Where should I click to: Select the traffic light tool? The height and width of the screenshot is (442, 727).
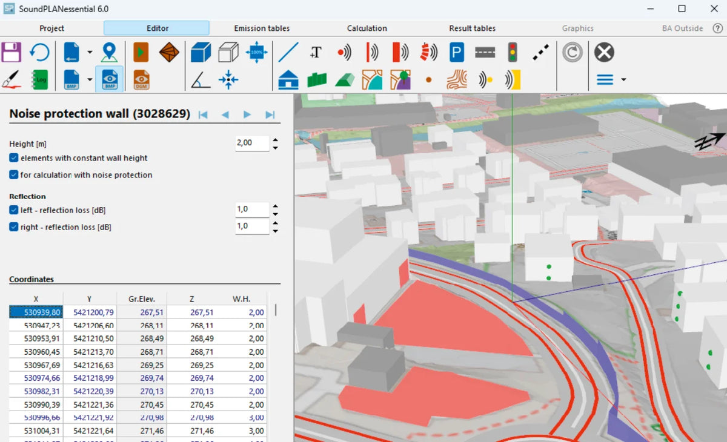pos(513,53)
